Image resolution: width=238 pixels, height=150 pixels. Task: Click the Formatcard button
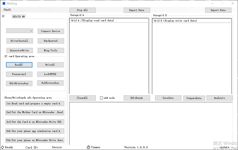19,74
